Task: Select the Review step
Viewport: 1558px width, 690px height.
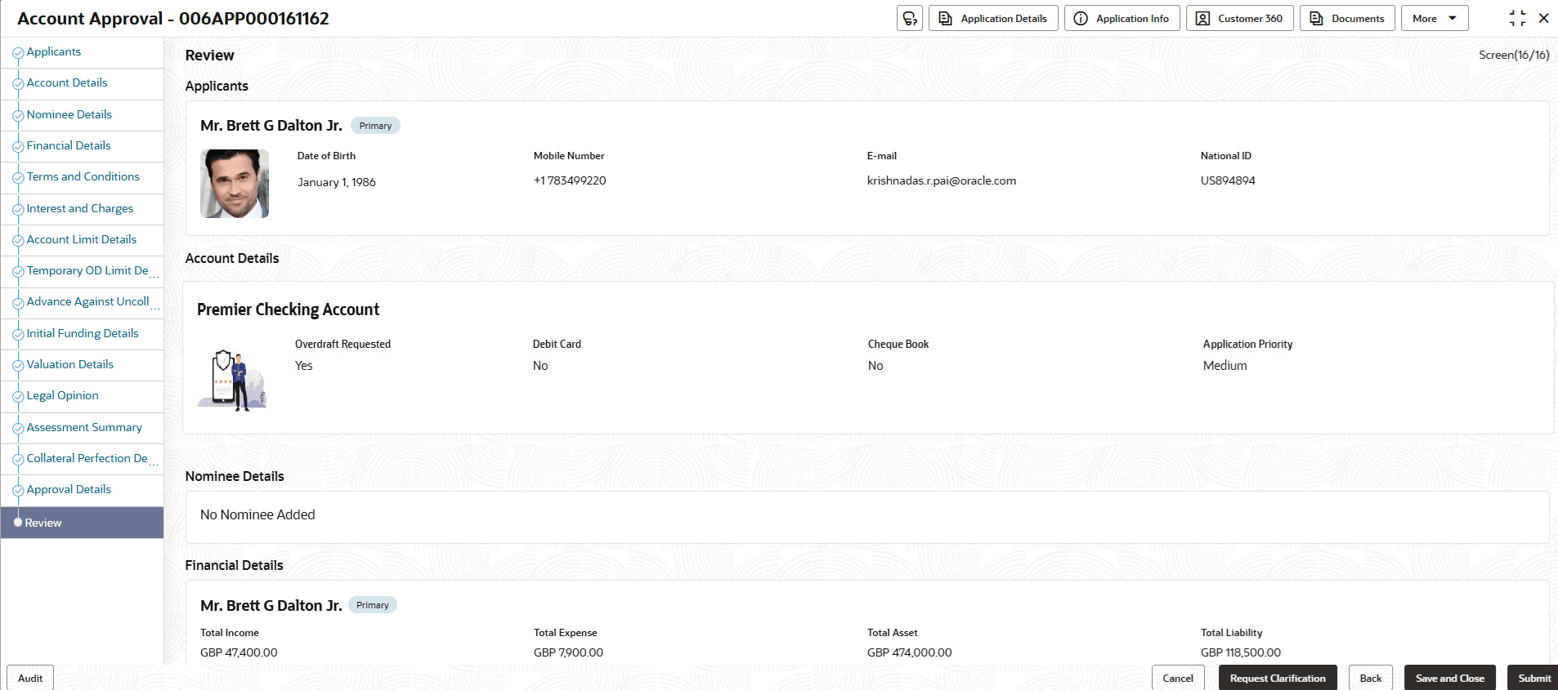Action: (82, 523)
